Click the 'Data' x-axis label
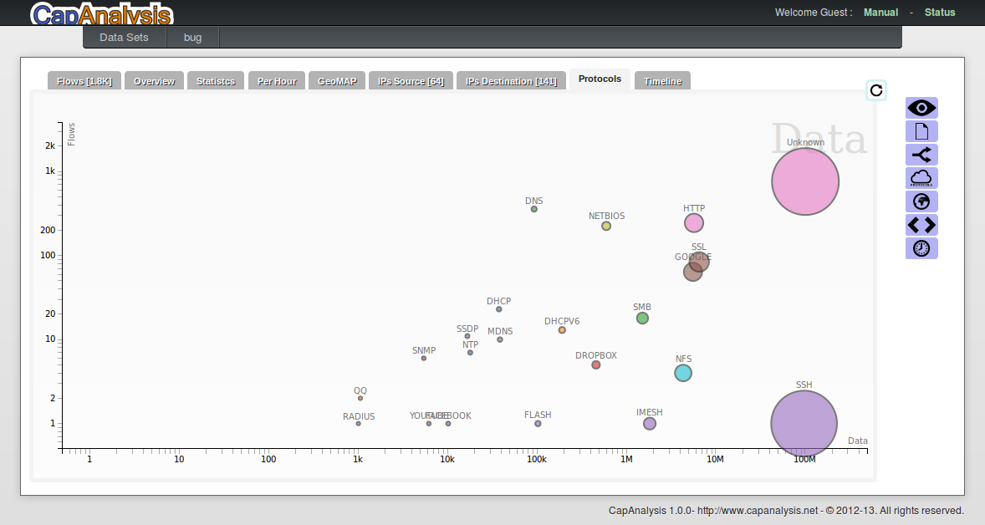 [x=857, y=441]
